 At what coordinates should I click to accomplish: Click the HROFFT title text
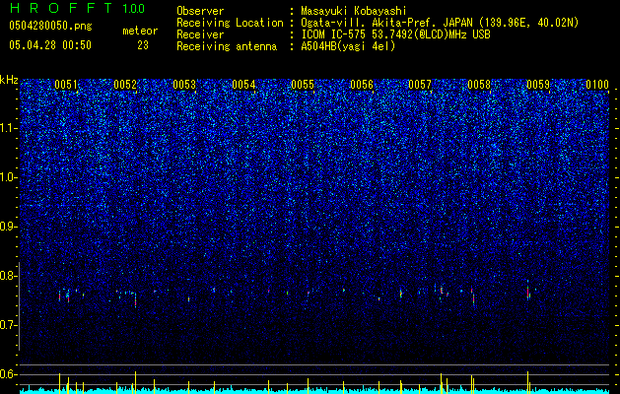[61, 8]
